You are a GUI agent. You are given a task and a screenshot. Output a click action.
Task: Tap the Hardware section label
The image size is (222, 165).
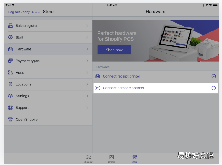pos(103,67)
